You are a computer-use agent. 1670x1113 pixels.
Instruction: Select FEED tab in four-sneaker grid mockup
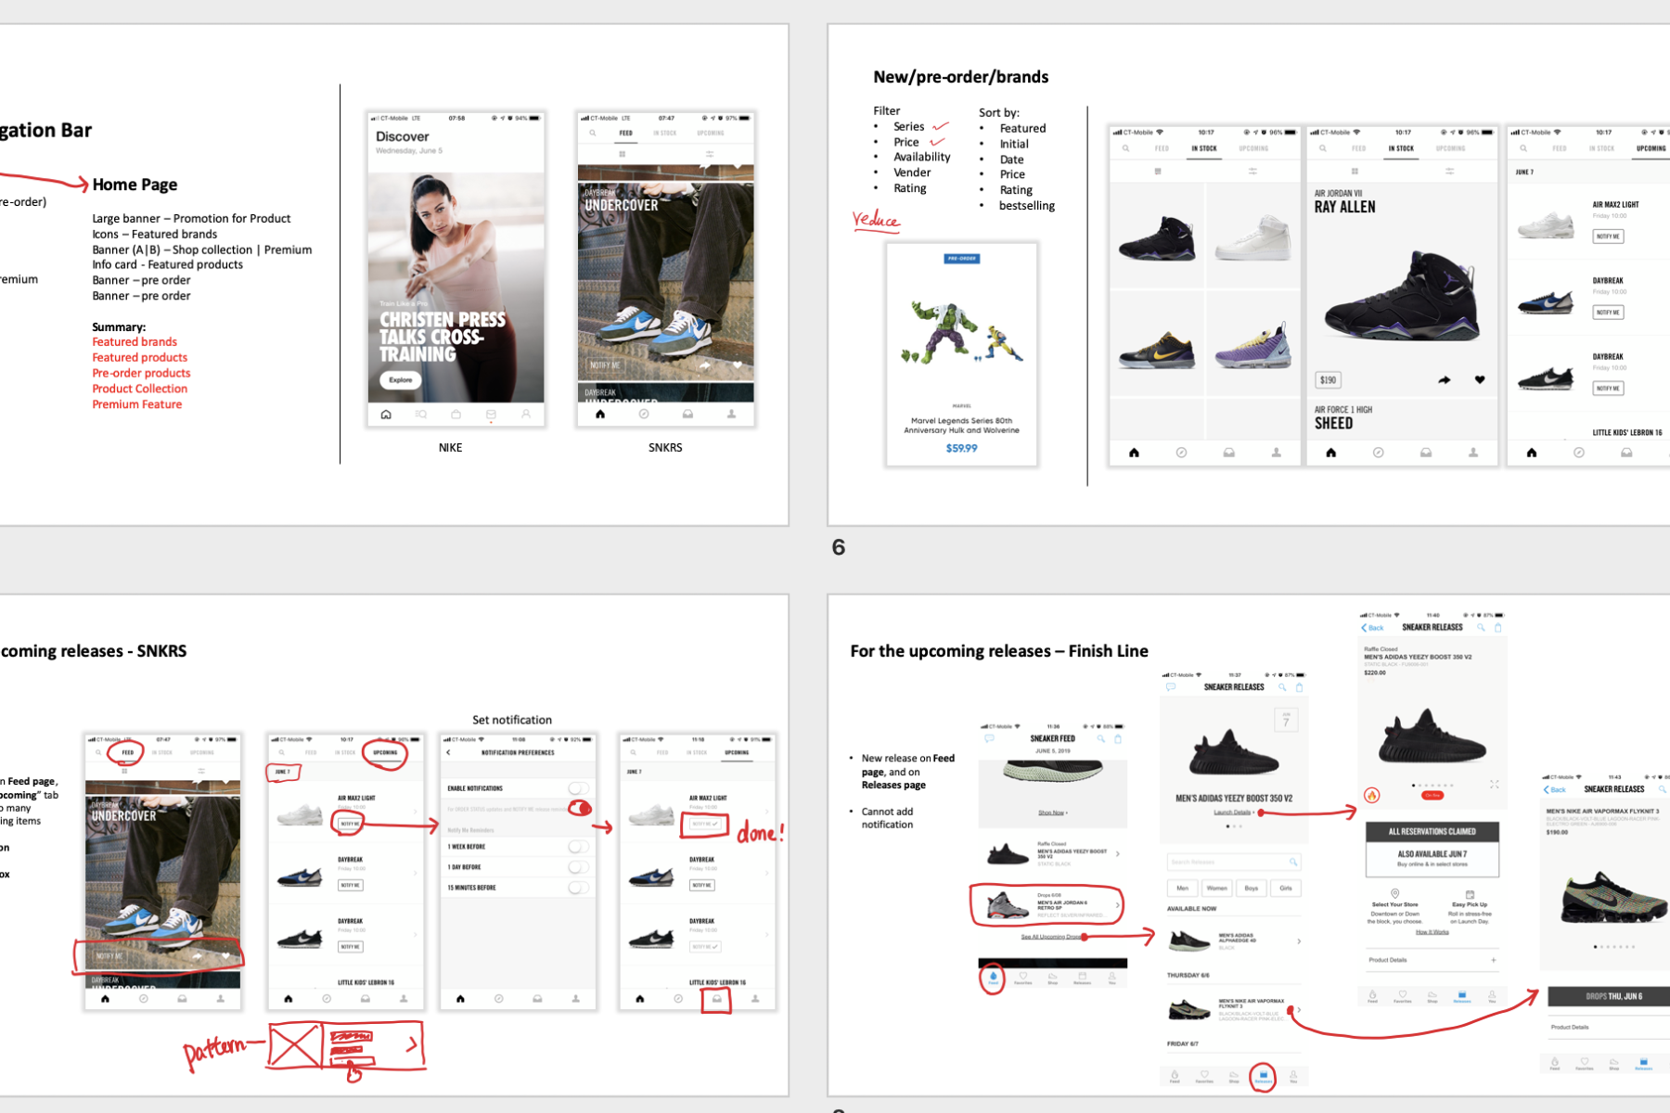1162,148
